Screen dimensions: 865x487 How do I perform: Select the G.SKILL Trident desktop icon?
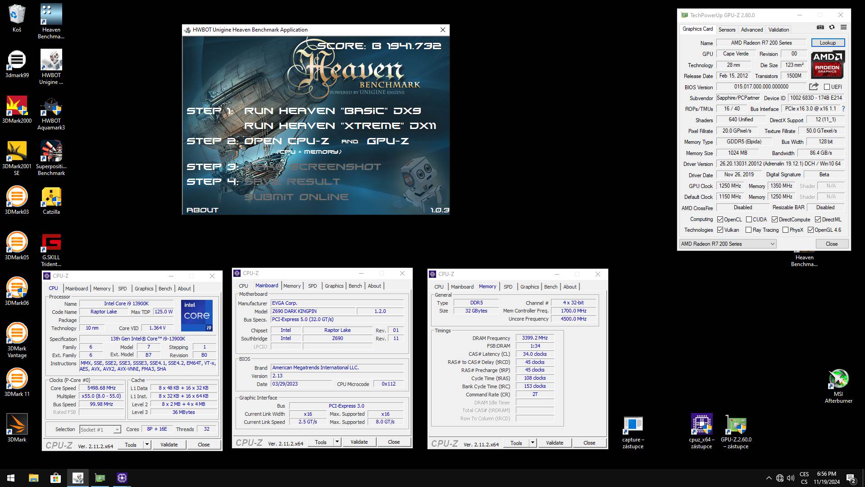51,249
